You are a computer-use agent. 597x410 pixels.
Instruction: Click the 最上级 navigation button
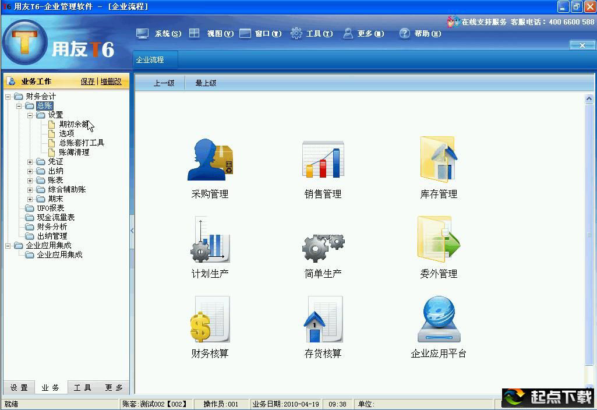[206, 83]
